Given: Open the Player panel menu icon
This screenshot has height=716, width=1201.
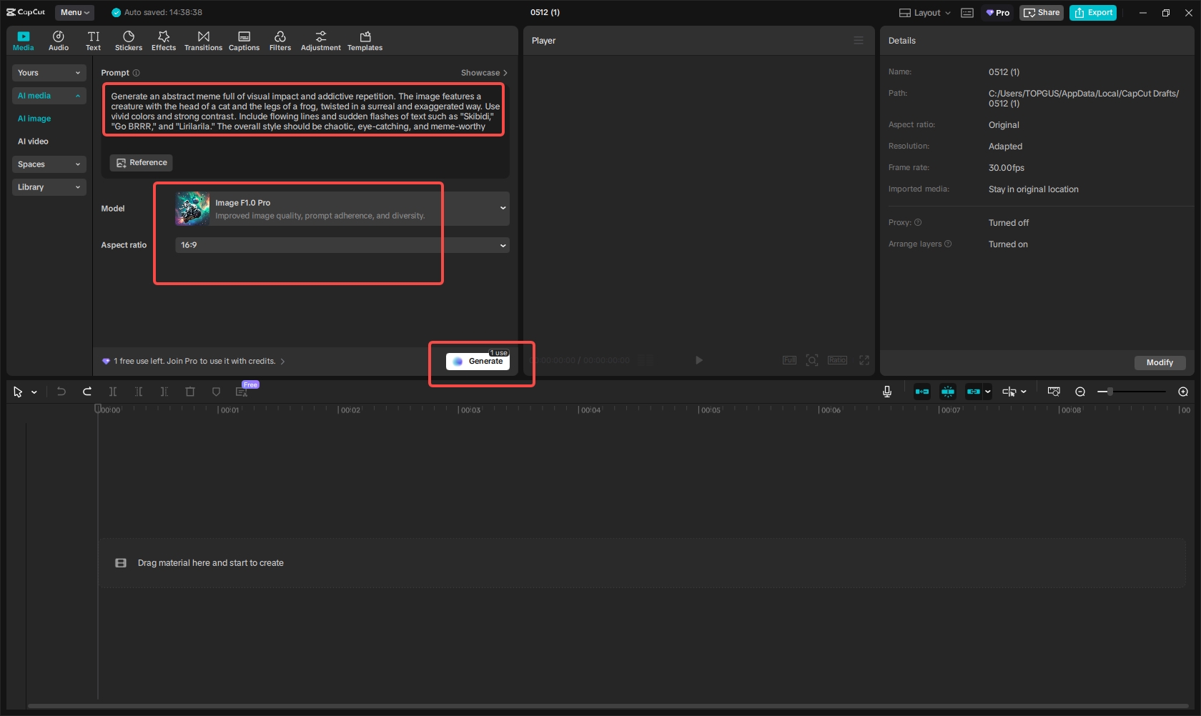Looking at the screenshot, I should [x=859, y=41].
